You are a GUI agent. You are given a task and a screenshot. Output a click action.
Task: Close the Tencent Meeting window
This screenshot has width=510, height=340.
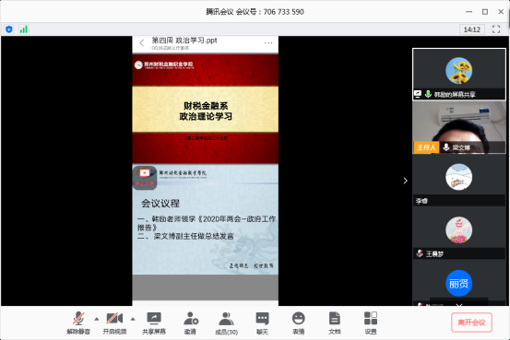coord(501,12)
